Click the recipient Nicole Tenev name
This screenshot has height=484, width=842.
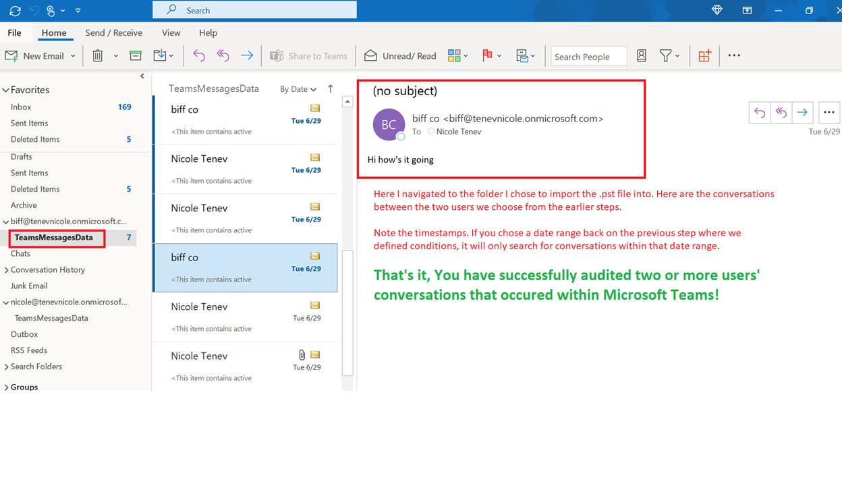pos(459,132)
